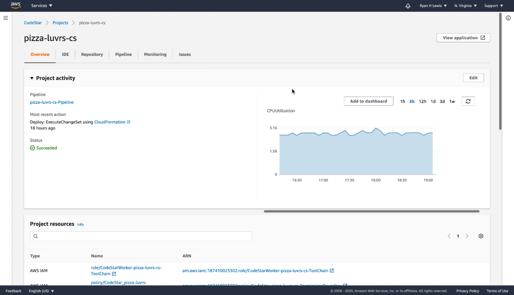This screenshot has width=514, height=295.
Task: Click Edit button in Project activity
Action: (x=473, y=78)
